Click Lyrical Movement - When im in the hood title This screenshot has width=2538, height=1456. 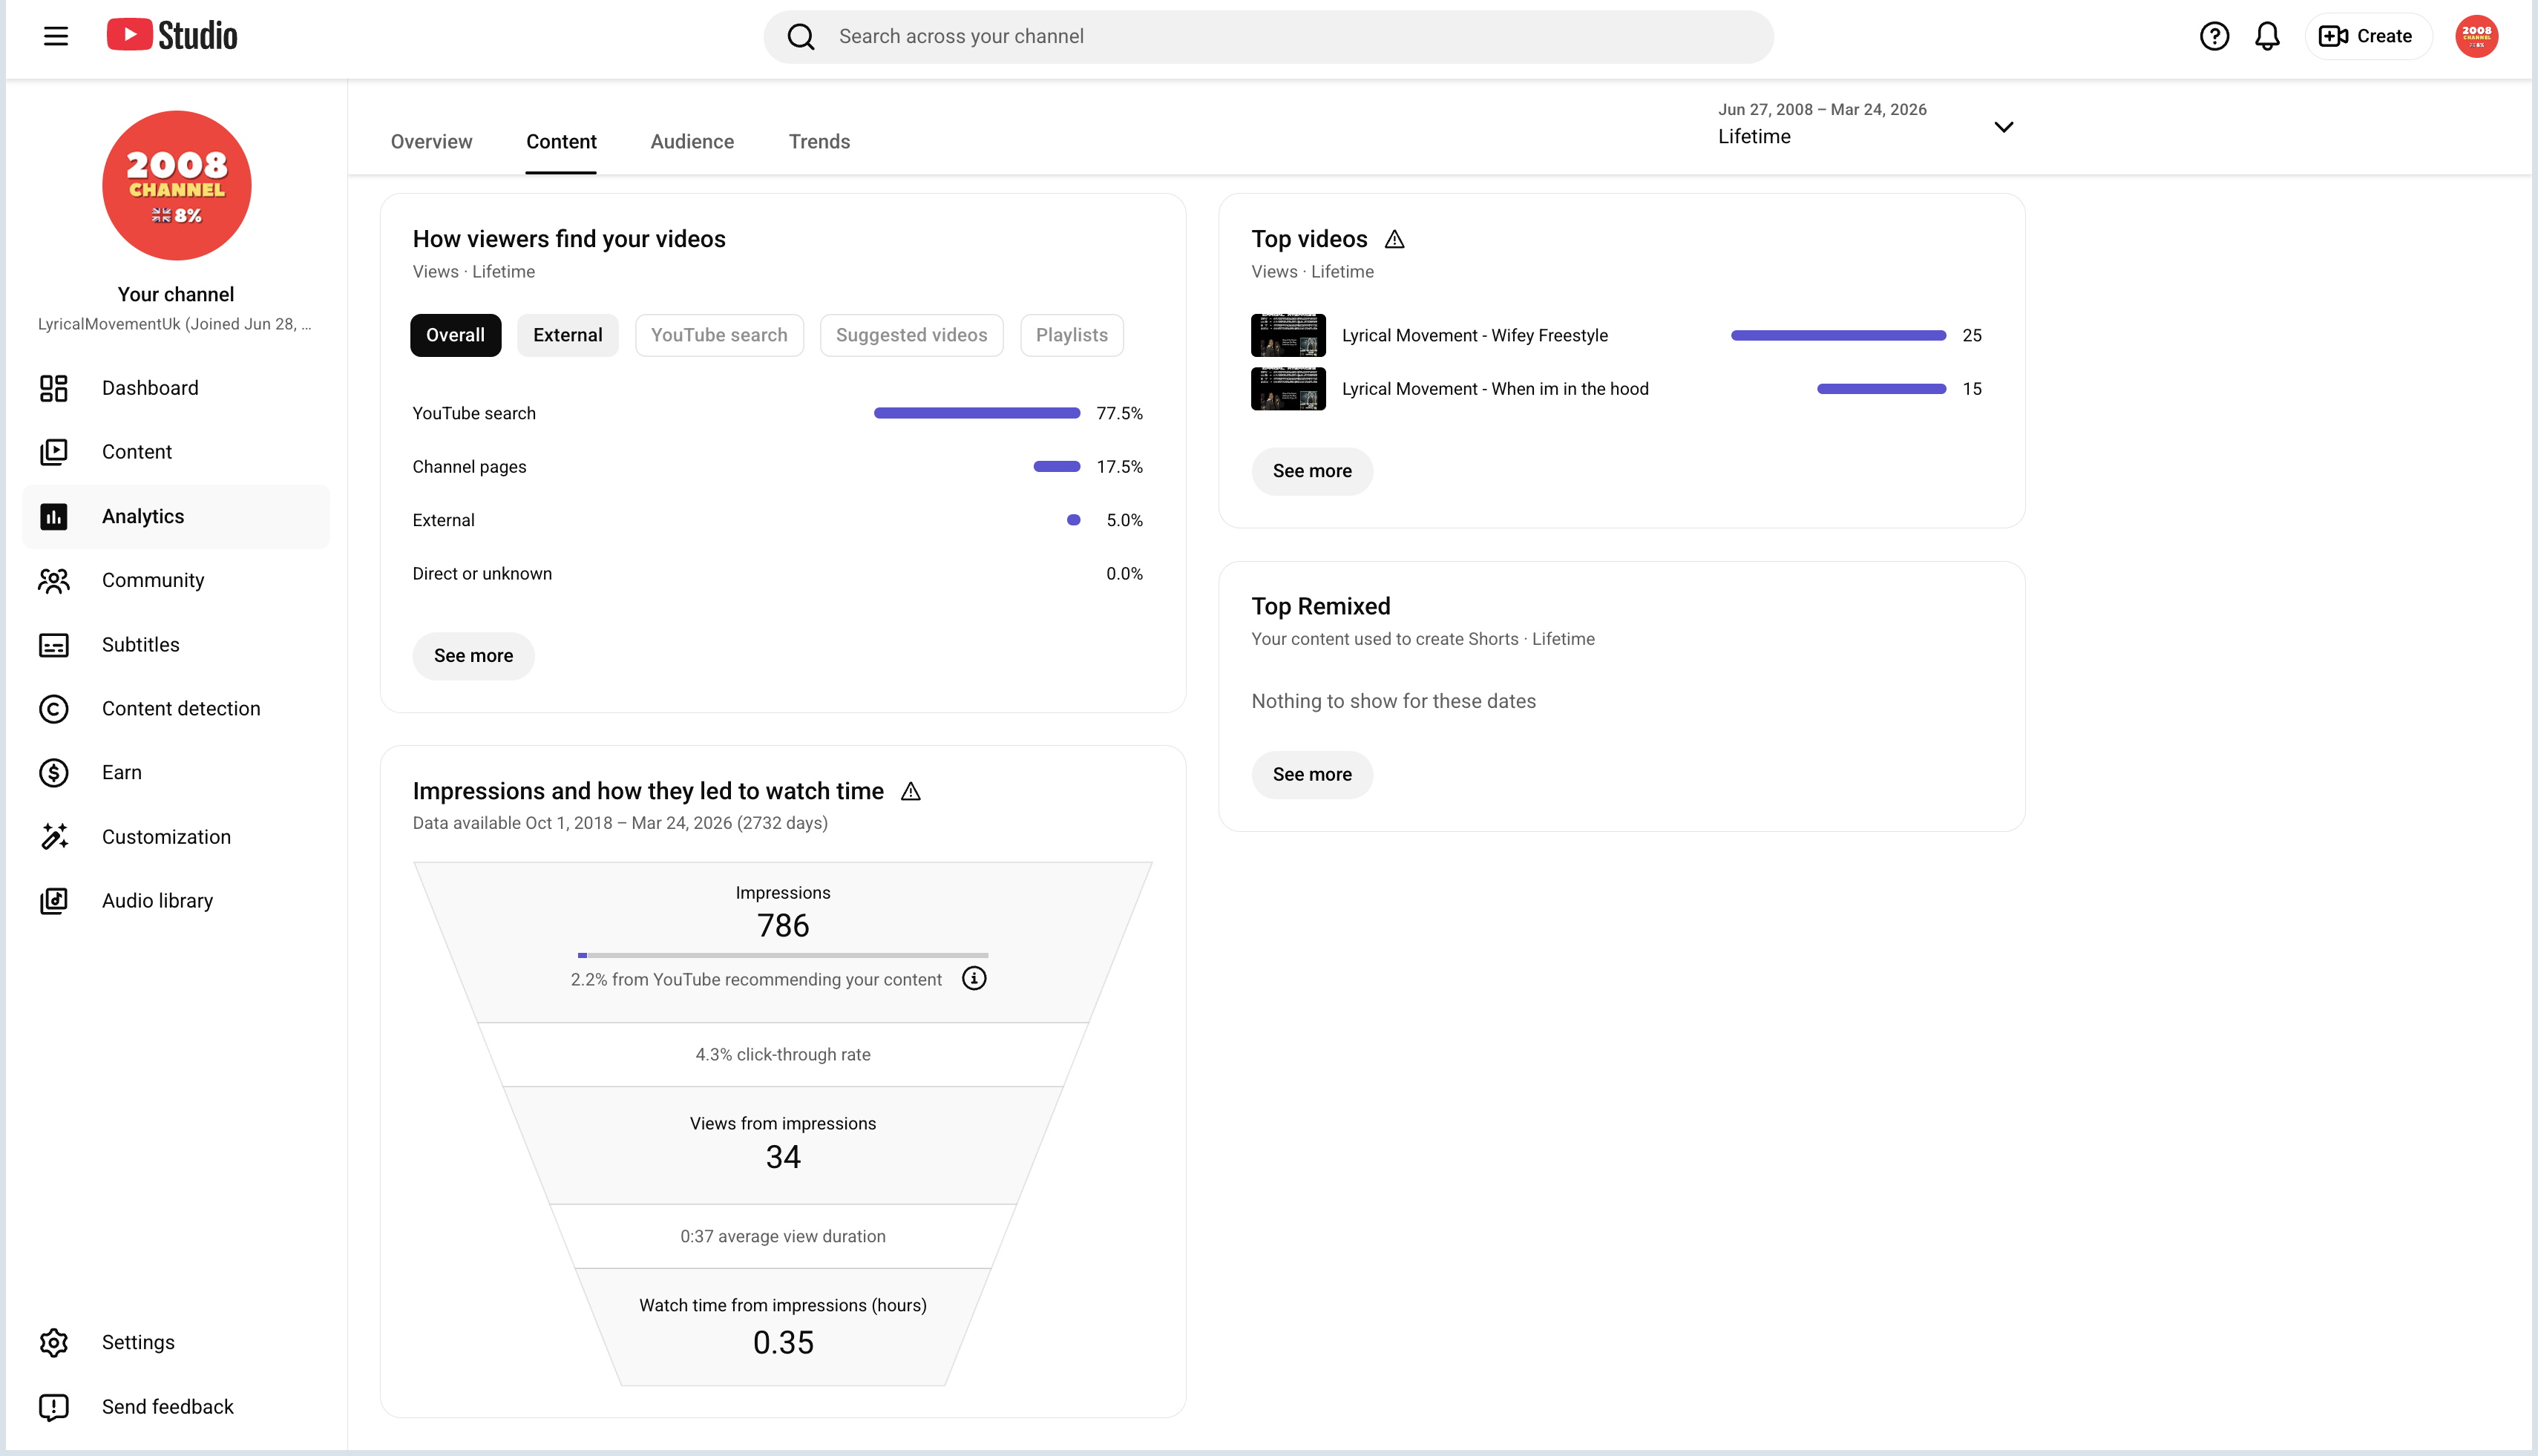click(x=1495, y=389)
